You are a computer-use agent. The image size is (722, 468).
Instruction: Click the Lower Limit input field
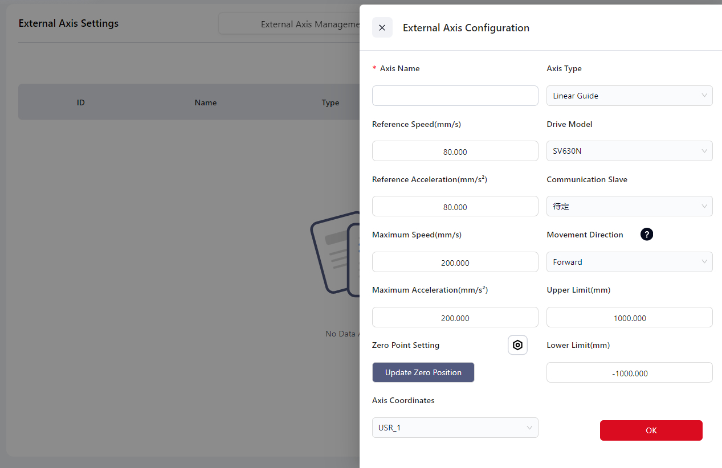point(629,373)
